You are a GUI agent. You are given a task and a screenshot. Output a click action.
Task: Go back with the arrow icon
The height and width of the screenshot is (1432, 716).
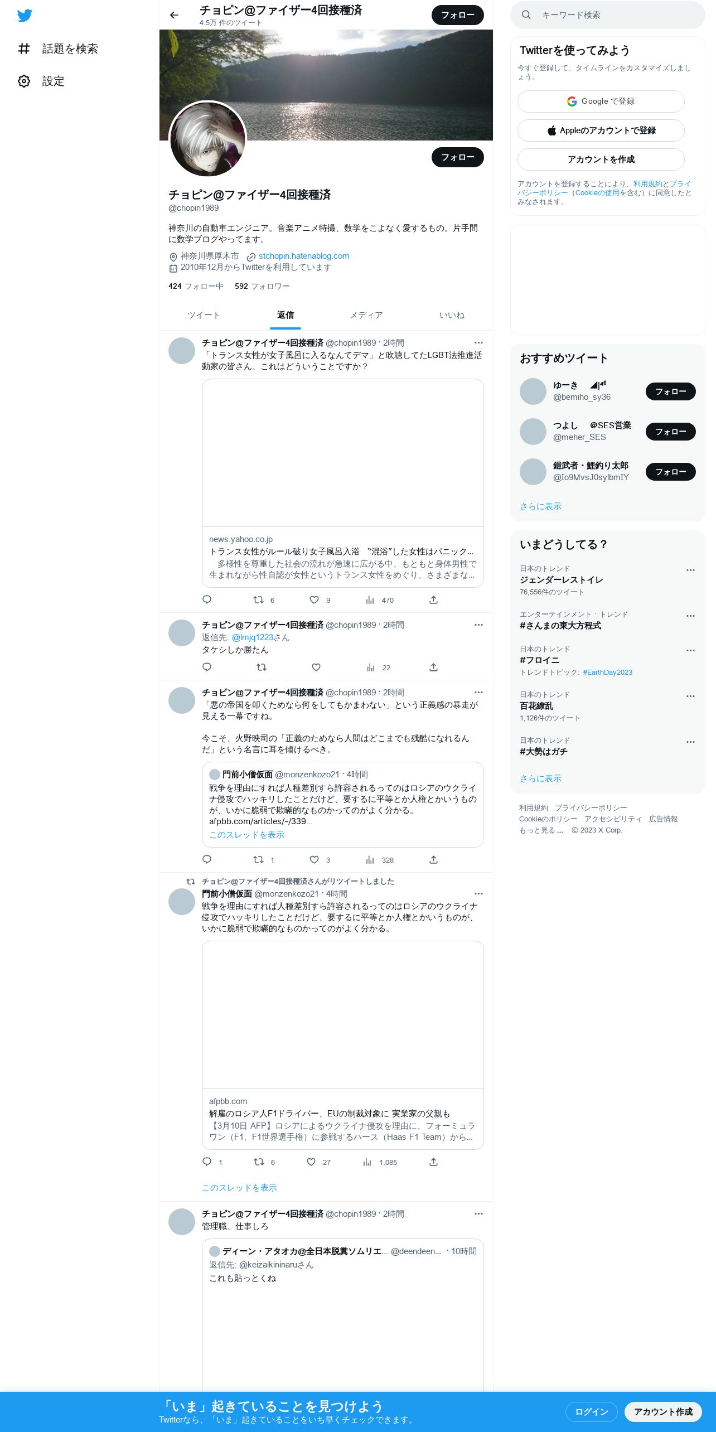(x=174, y=15)
